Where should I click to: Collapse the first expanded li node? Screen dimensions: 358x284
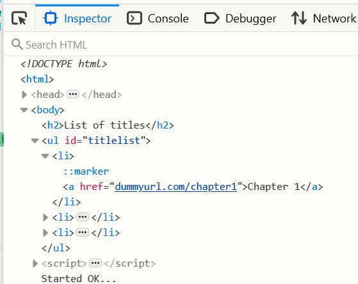coord(45,156)
